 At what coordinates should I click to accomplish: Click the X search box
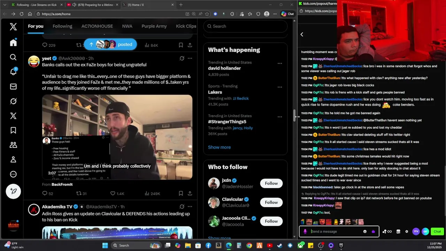pyautogui.click(x=245, y=26)
